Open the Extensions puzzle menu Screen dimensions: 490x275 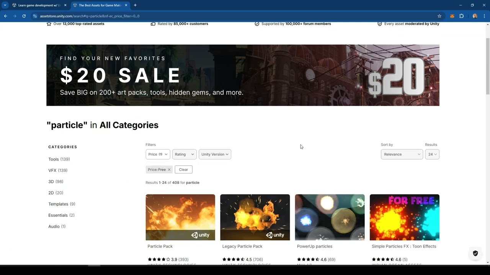(461, 16)
